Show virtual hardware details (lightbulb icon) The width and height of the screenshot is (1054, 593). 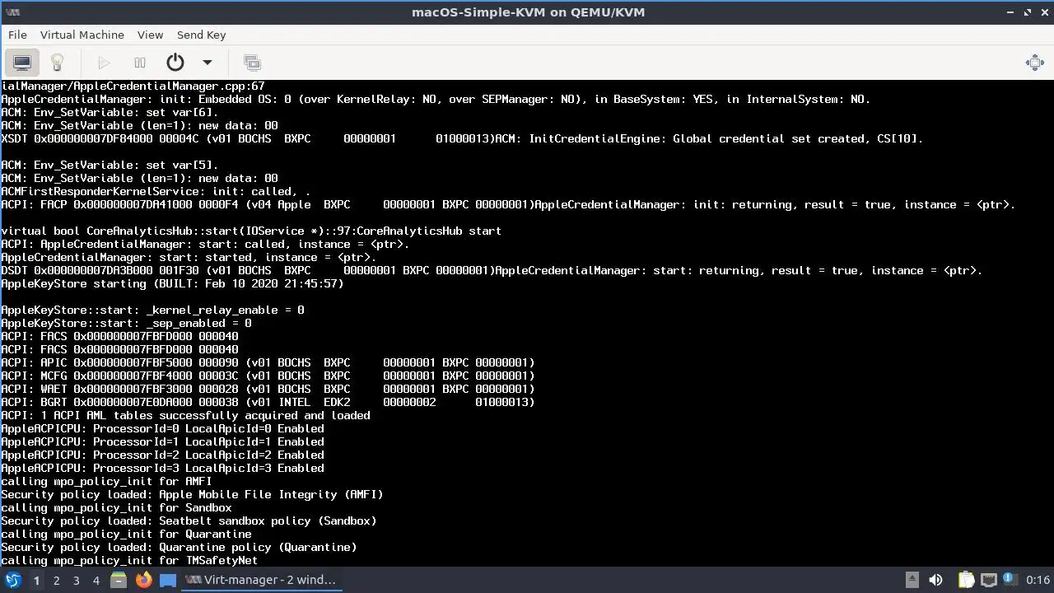(x=57, y=63)
